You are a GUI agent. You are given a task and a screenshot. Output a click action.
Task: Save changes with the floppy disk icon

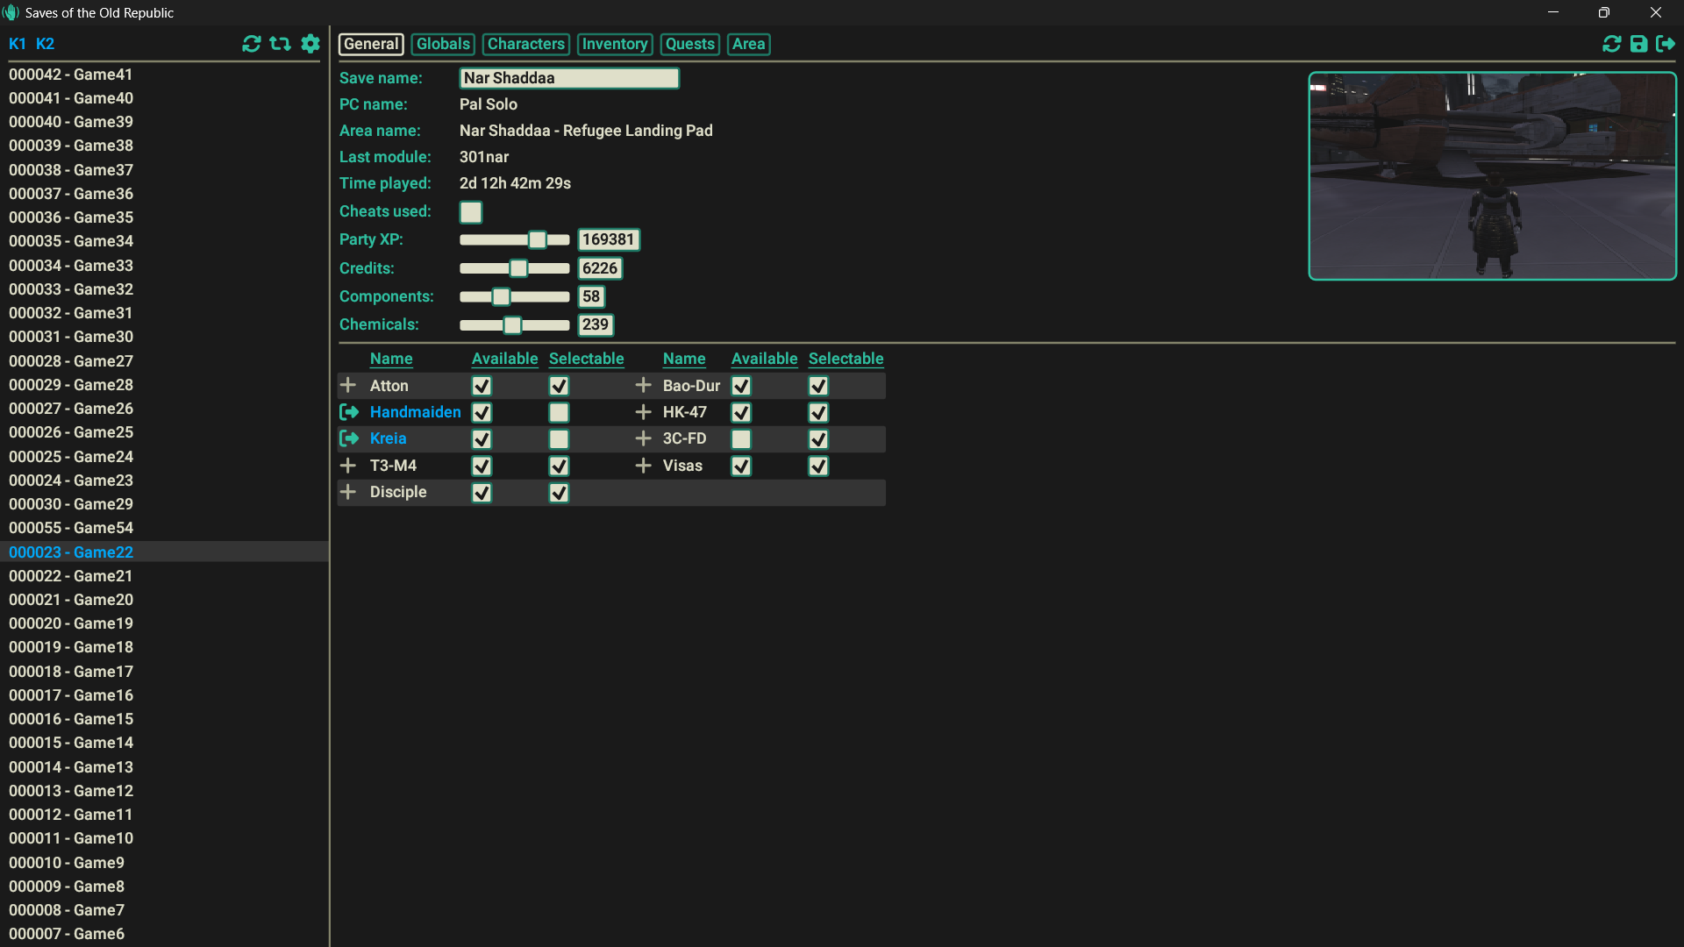click(1638, 44)
